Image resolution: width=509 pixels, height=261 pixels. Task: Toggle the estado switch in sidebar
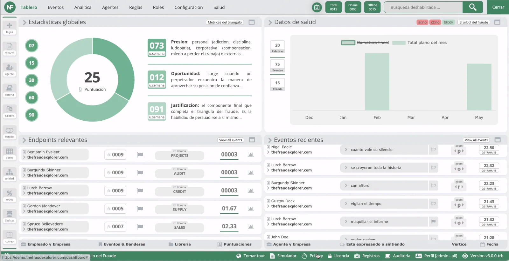(x=10, y=130)
